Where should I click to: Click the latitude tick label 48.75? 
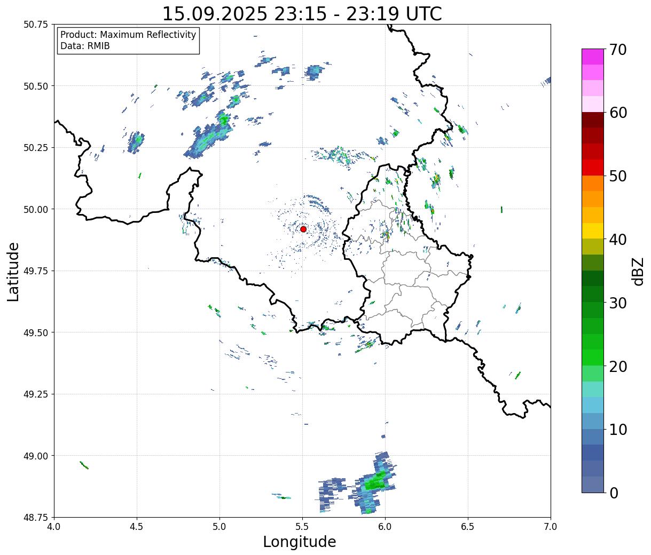[x=36, y=517]
